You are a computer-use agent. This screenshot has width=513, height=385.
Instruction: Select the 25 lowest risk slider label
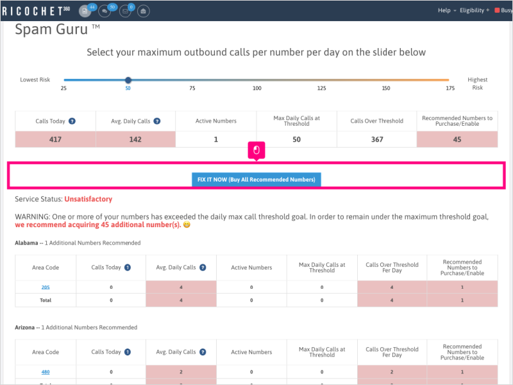click(63, 88)
